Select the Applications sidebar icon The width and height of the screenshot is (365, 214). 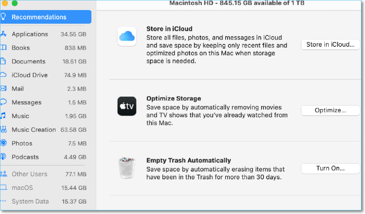pos(3,34)
